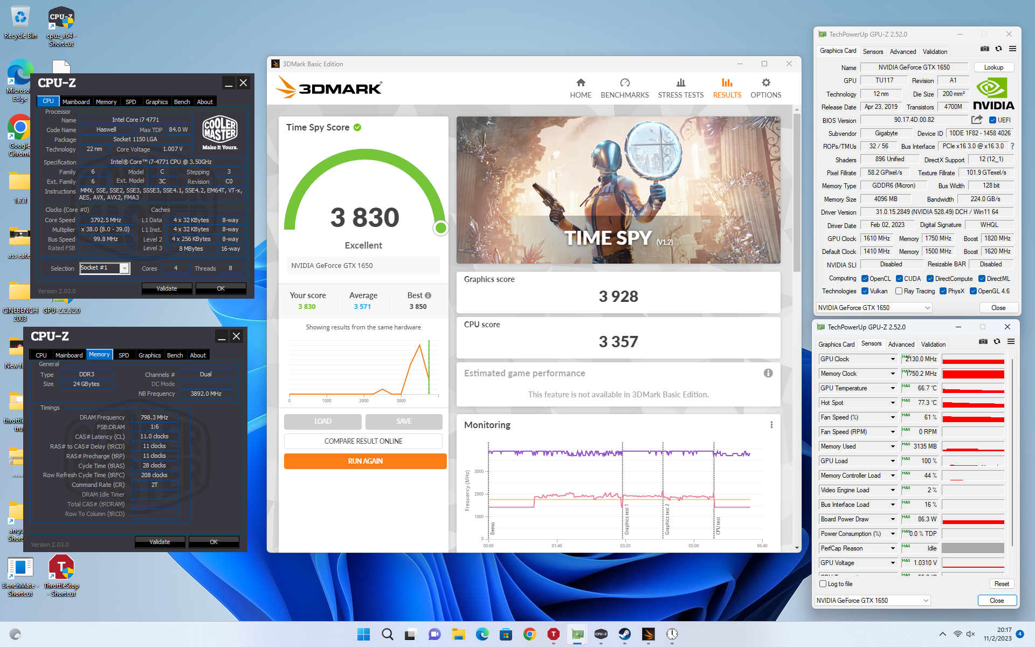
Task: Expand PerfCap Reason sensor dropdown
Action: tap(893, 548)
